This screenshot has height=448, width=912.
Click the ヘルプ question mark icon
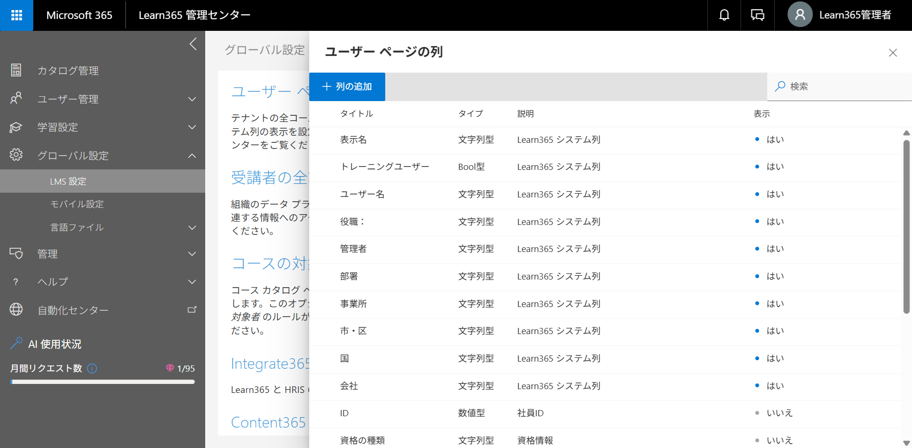click(16, 282)
